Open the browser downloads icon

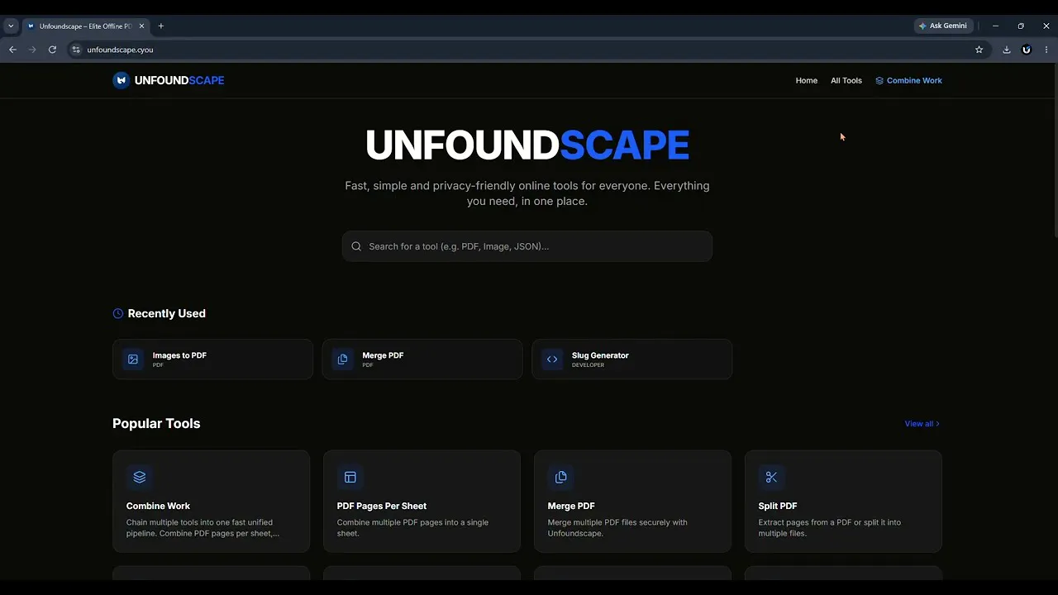(x=1007, y=50)
